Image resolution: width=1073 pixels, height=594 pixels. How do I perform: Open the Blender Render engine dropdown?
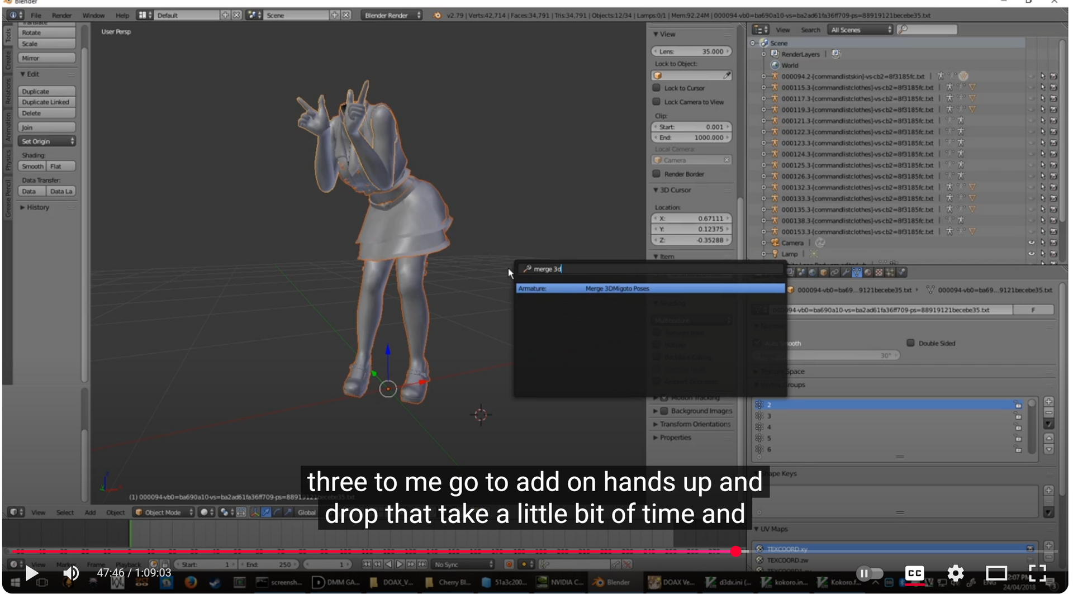coord(391,15)
